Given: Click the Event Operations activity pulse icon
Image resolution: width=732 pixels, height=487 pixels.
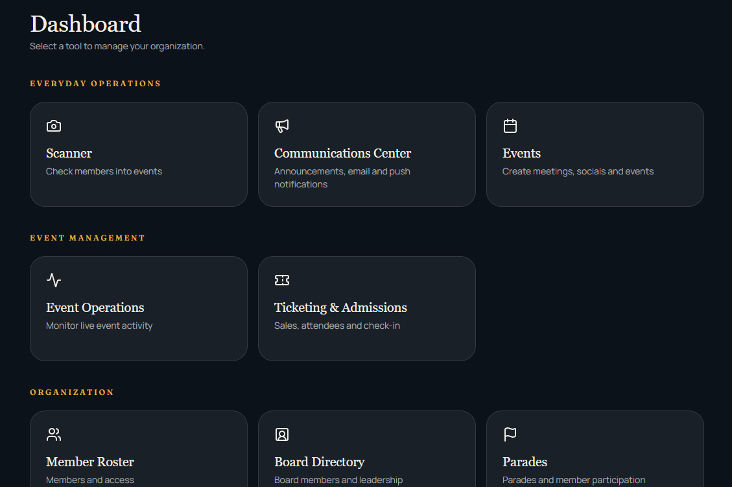Looking at the screenshot, I should click(x=54, y=280).
